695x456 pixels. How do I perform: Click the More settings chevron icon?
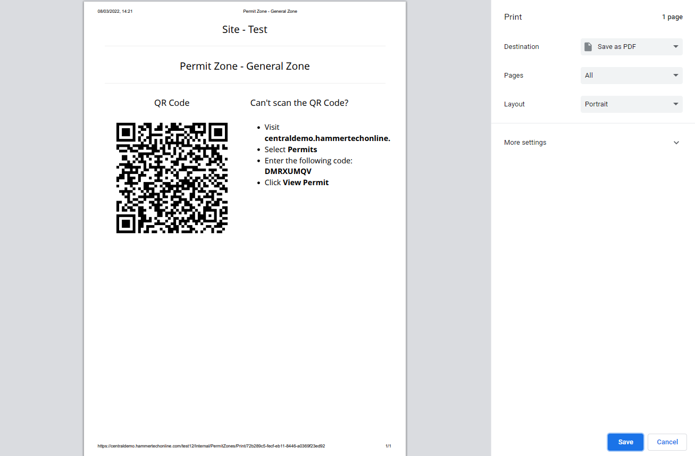coord(676,143)
